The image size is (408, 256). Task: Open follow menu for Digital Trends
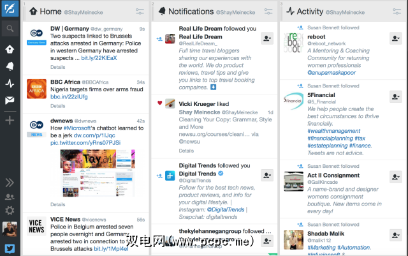(267, 175)
